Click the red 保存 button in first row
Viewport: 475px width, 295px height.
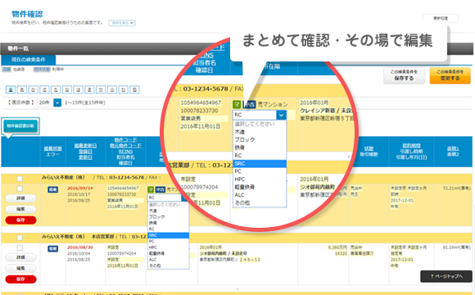coord(20,220)
